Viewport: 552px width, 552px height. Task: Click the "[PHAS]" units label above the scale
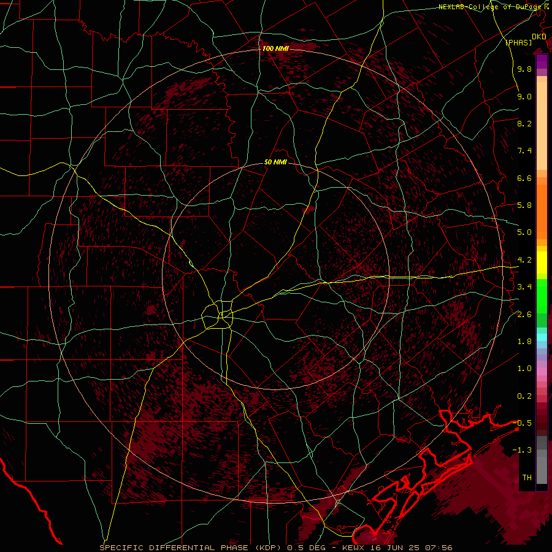[518, 42]
